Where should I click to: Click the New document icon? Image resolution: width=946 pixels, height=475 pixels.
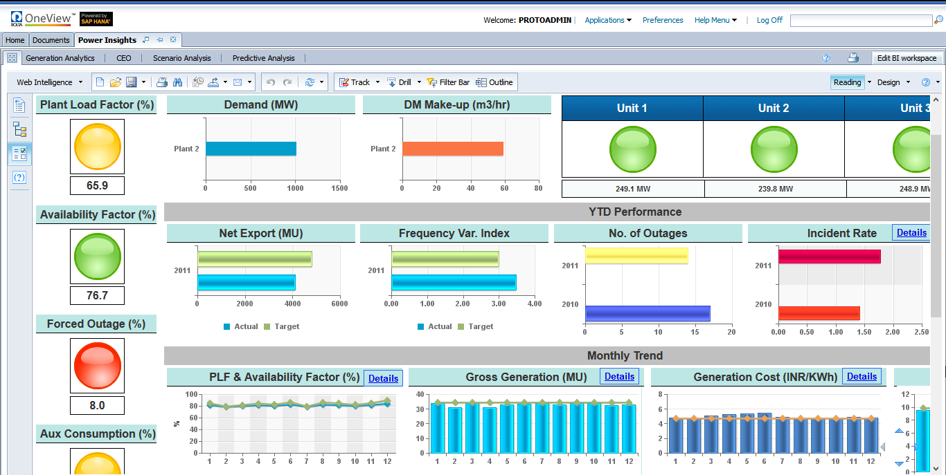(x=100, y=82)
